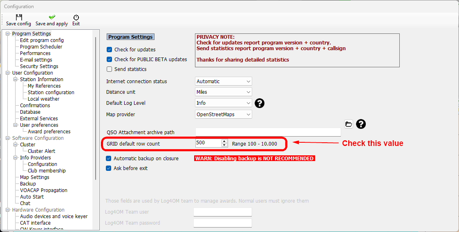The height and width of the screenshot is (232, 459).
Task: Click the Exit power icon
Action: [76, 17]
